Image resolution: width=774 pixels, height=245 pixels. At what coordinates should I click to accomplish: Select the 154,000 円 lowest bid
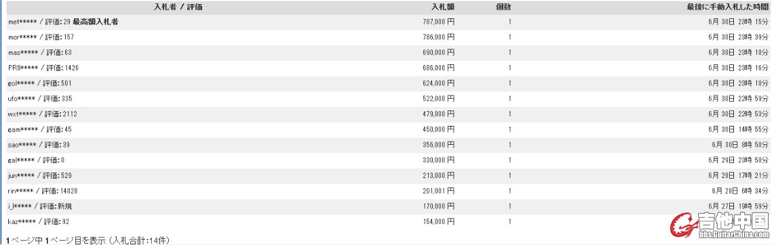[438, 222]
